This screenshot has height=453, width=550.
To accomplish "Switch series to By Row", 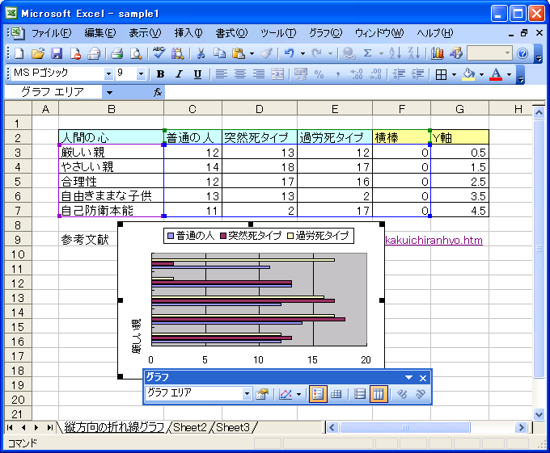I will click(x=360, y=394).
